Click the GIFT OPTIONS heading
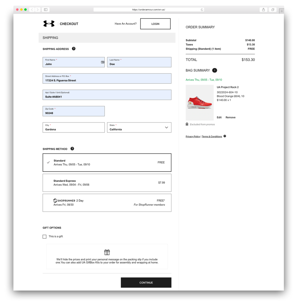The width and height of the screenshot is (299, 301). (x=52, y=228)
